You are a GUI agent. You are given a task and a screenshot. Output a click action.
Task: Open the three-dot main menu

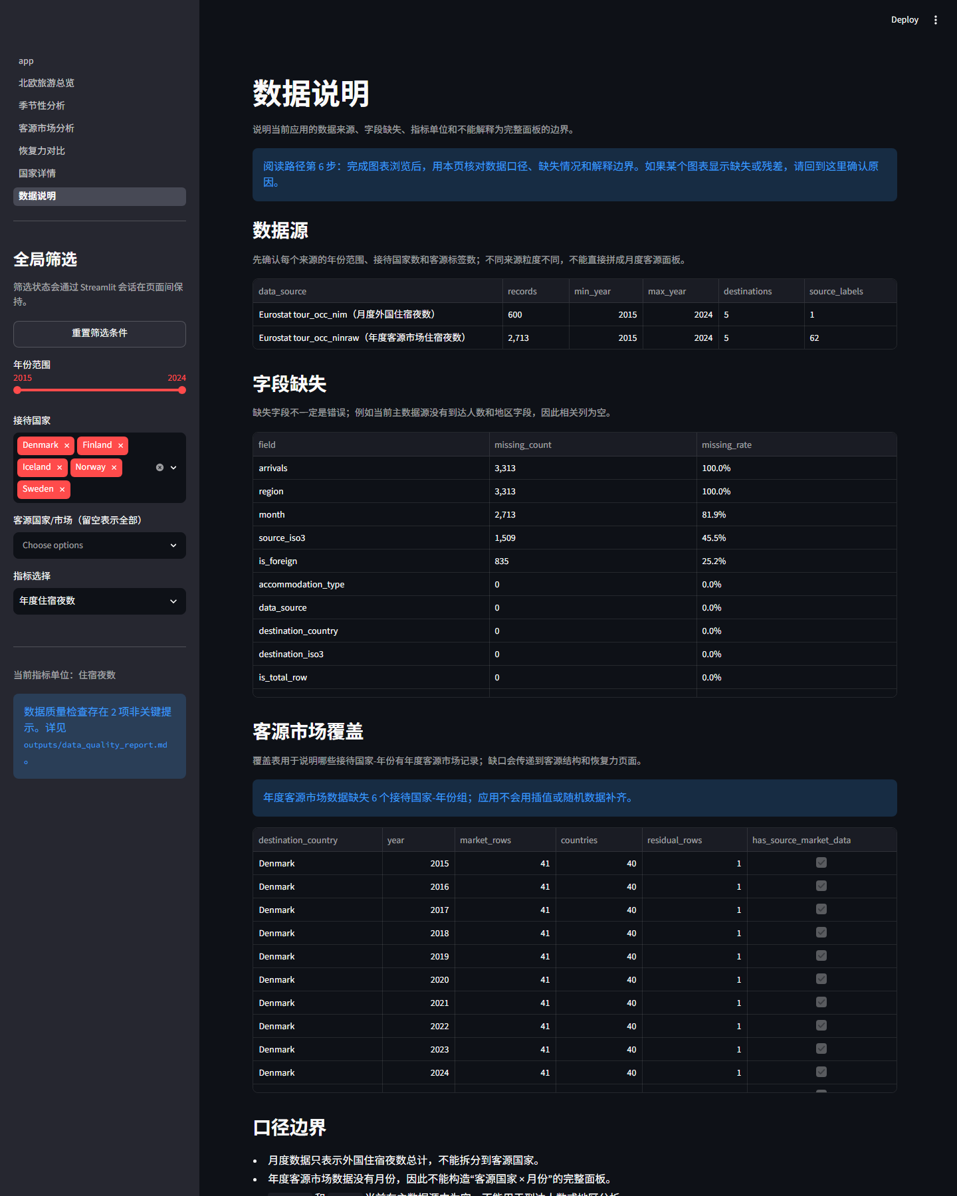tap(936, 20)
